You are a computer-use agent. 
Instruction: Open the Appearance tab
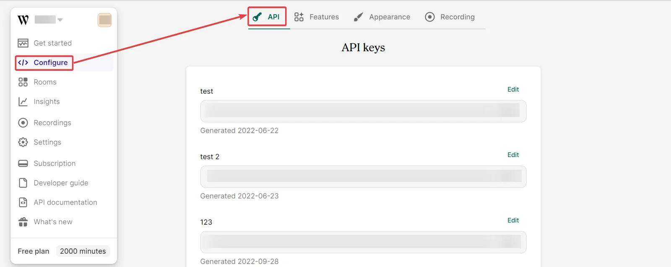pyautogui.click(x=382, y=17)
